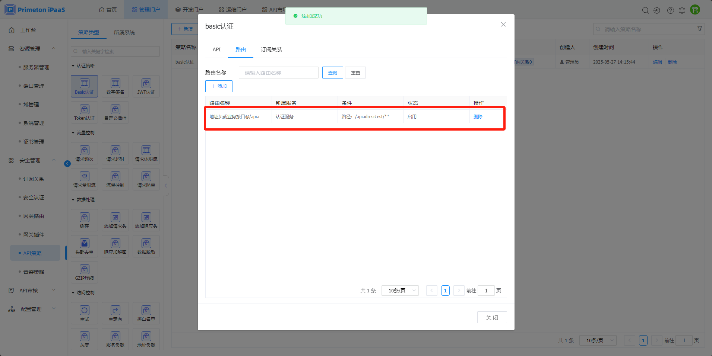Open the search magnifier in top bar
The height and width of the screenshot is (356, 712).
[645, 10]
